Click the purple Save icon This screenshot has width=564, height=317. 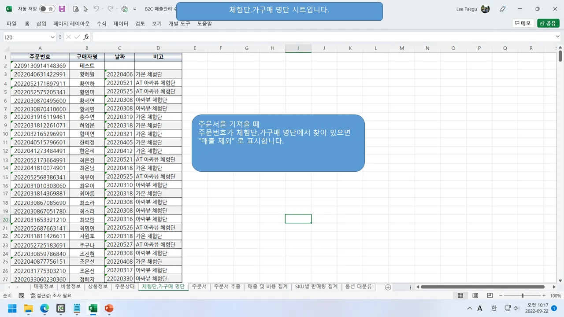(62, 9)
